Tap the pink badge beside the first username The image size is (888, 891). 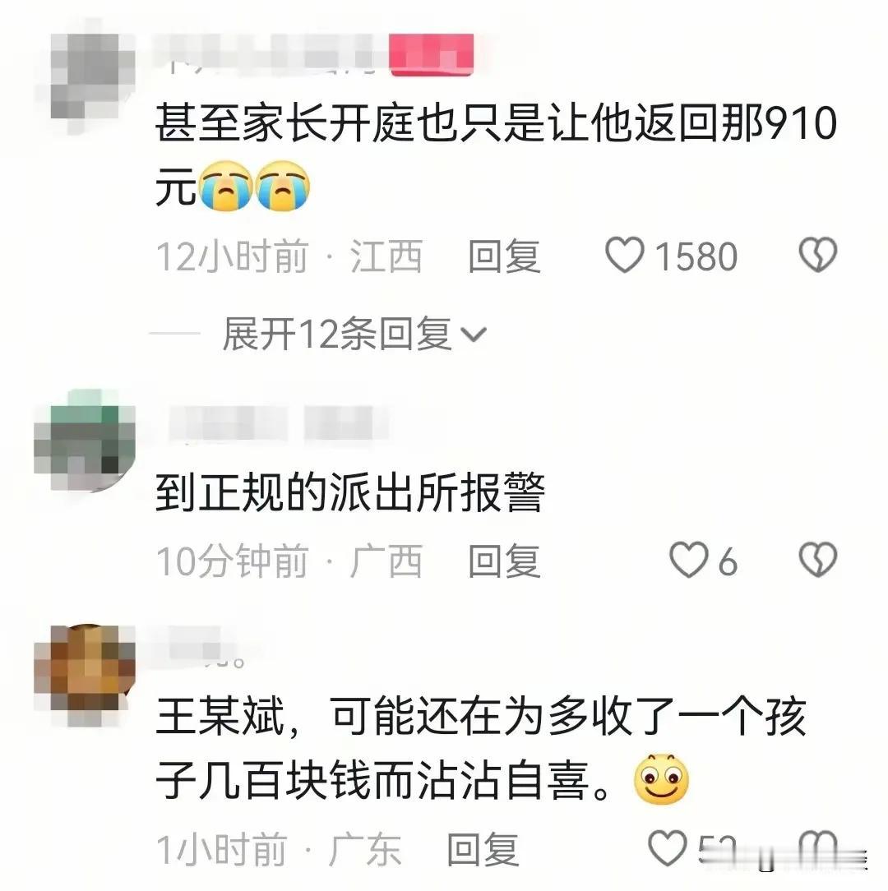432,54
